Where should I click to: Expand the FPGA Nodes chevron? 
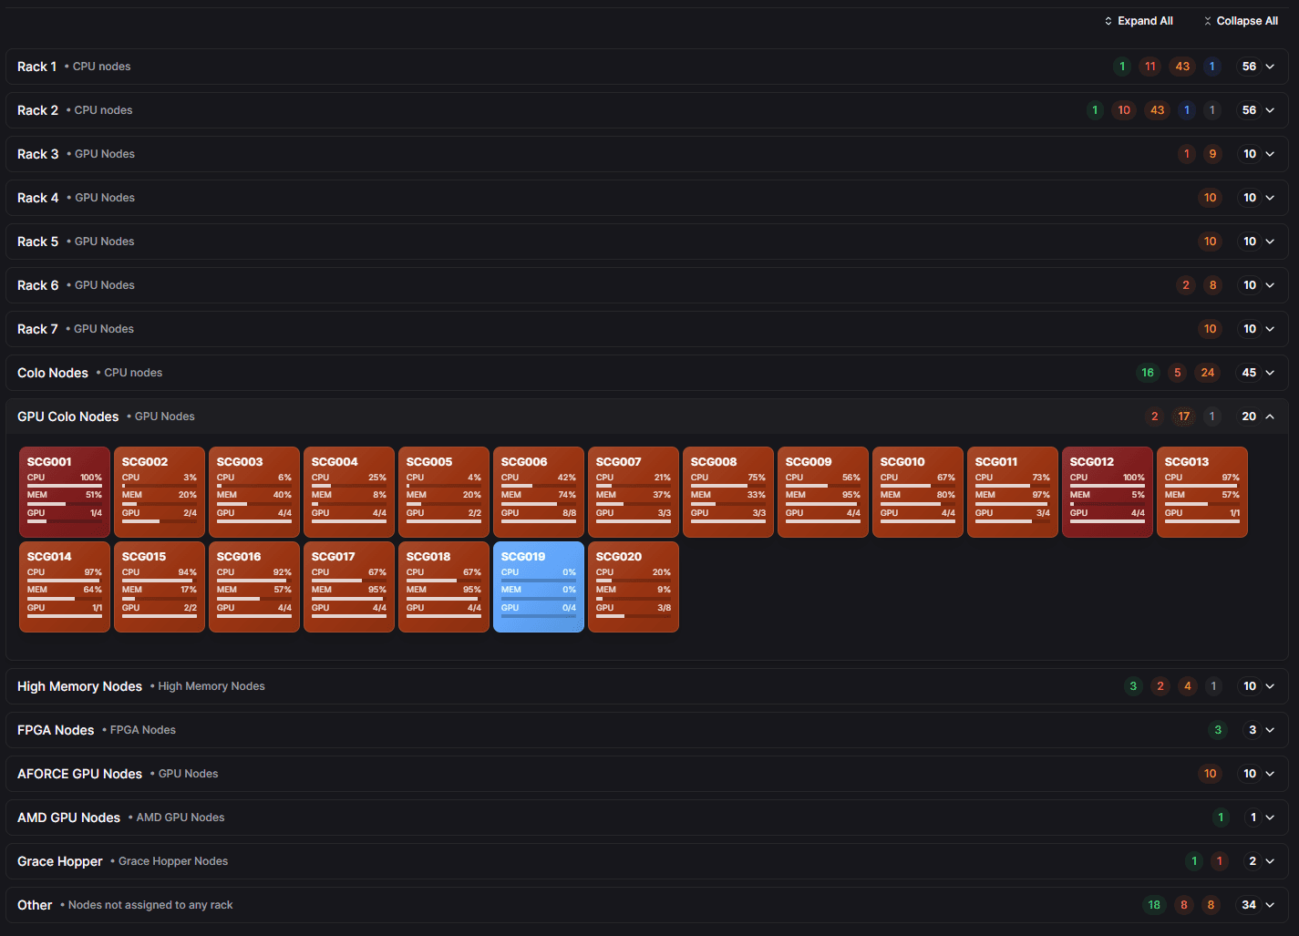coord(1270,730)
